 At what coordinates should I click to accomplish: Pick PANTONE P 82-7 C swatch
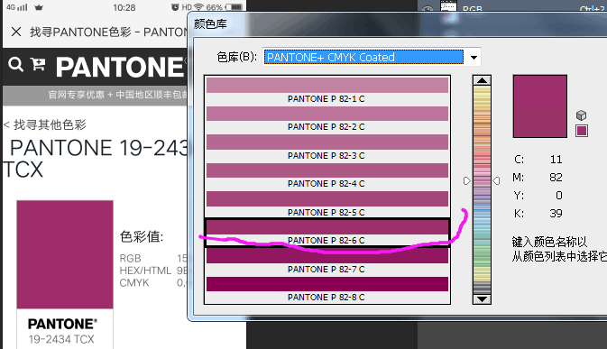tap(327, 261)
